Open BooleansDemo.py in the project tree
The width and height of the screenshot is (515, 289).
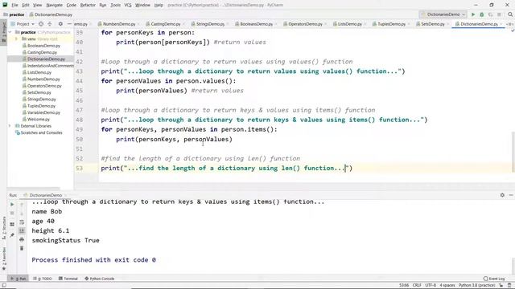point(43,46)
